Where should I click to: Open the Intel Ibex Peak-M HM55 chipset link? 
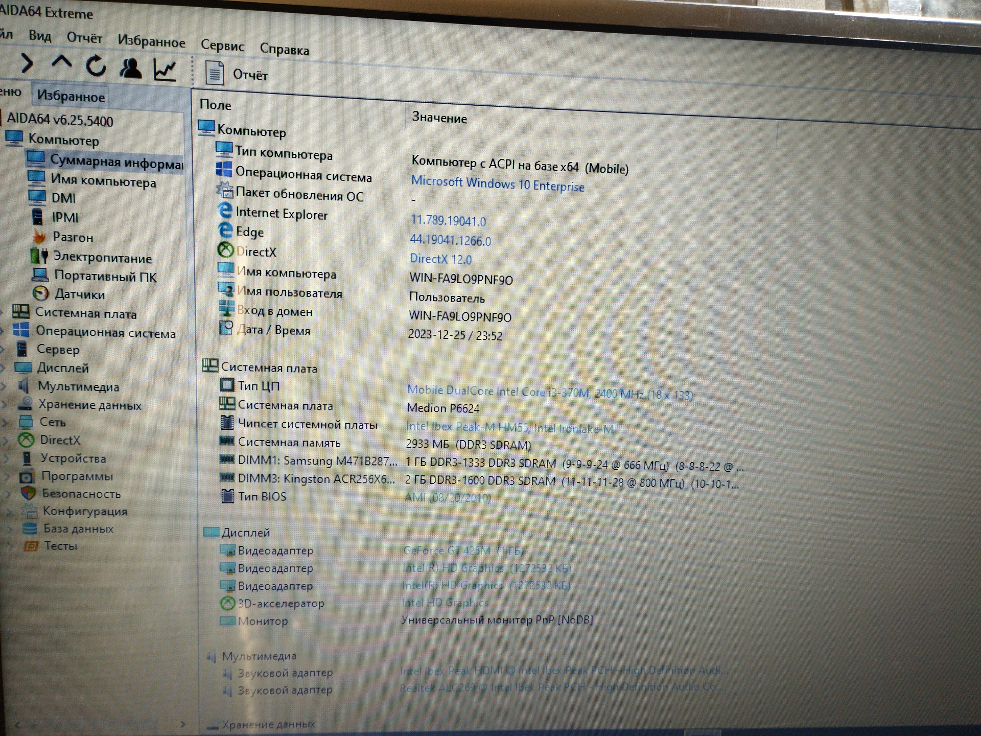tap(509, 428)
